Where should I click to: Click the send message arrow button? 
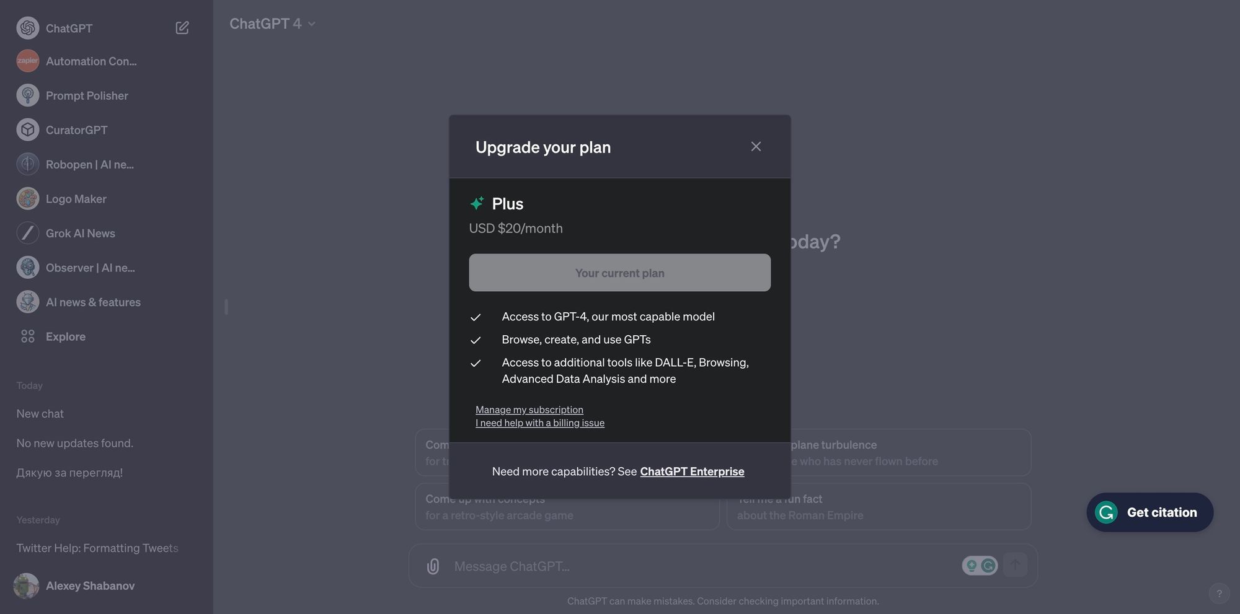[x=1015, y=564]
